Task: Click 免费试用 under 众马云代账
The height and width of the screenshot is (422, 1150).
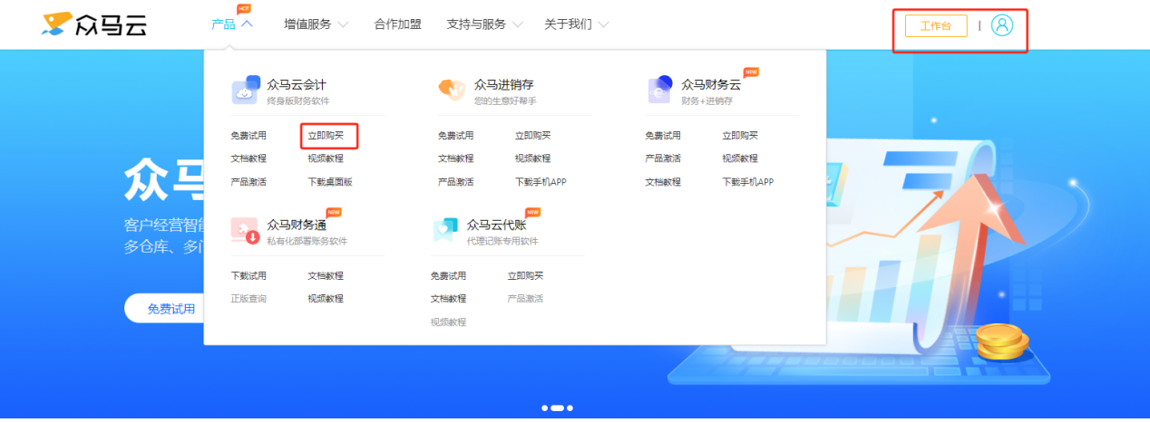Action: pyautogui.click(x=448, y=276)
